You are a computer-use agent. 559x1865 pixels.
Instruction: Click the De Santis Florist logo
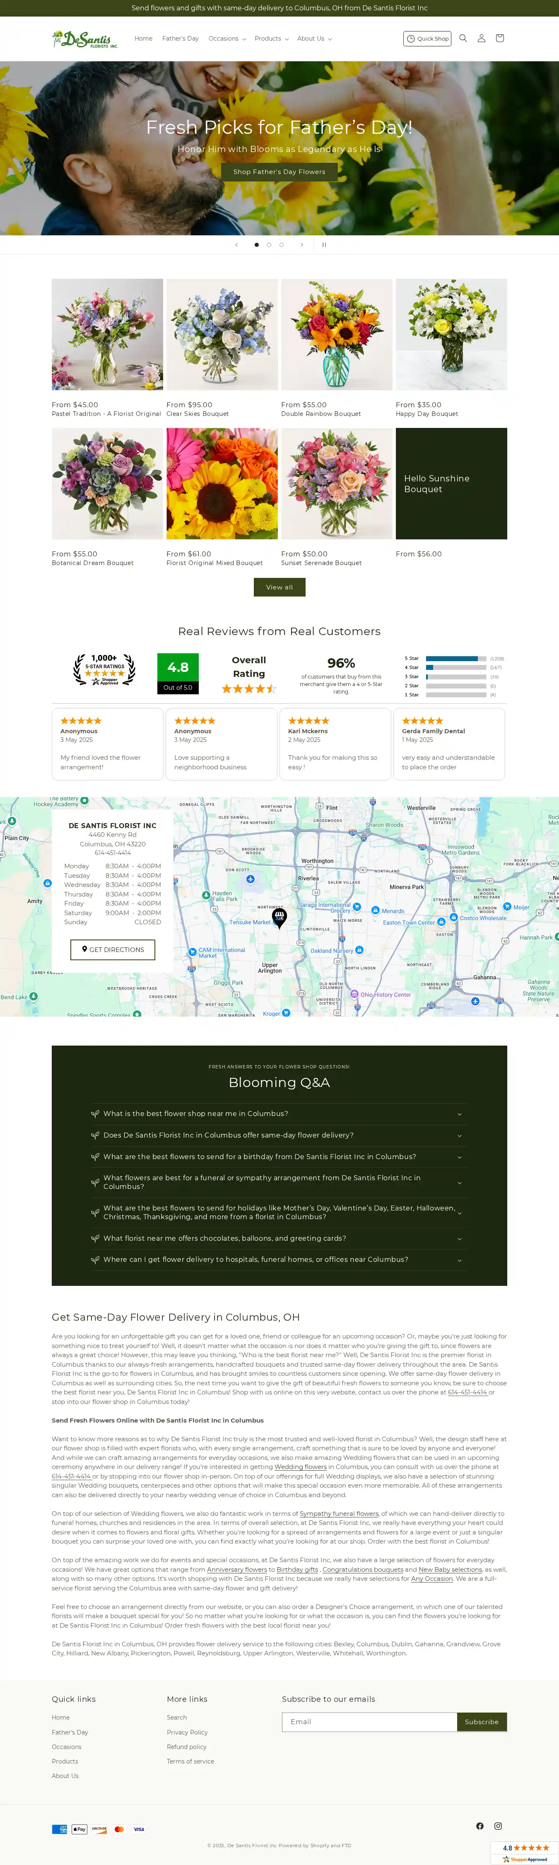tap(85, 39)
